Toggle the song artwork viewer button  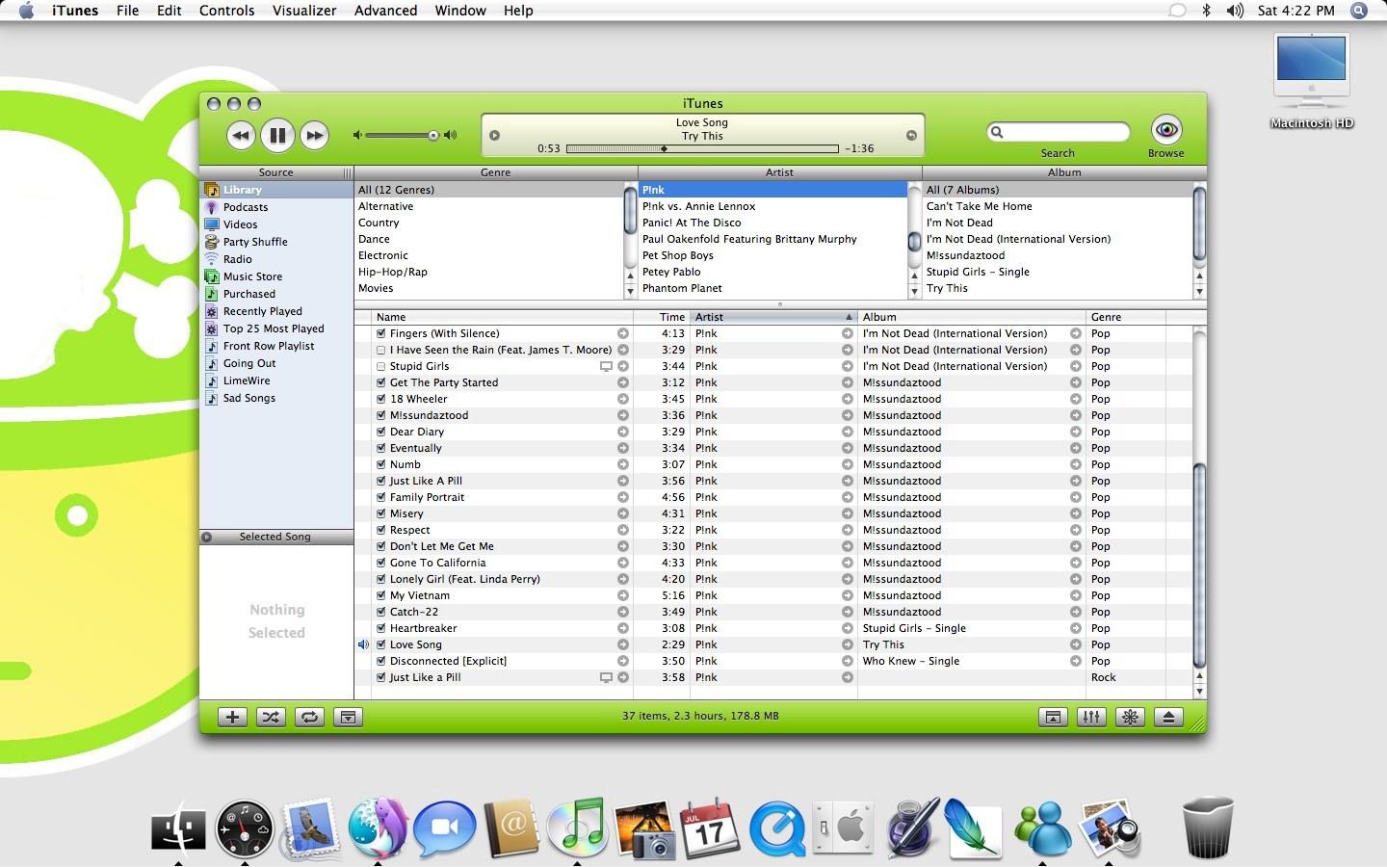[x=348, y=717]
